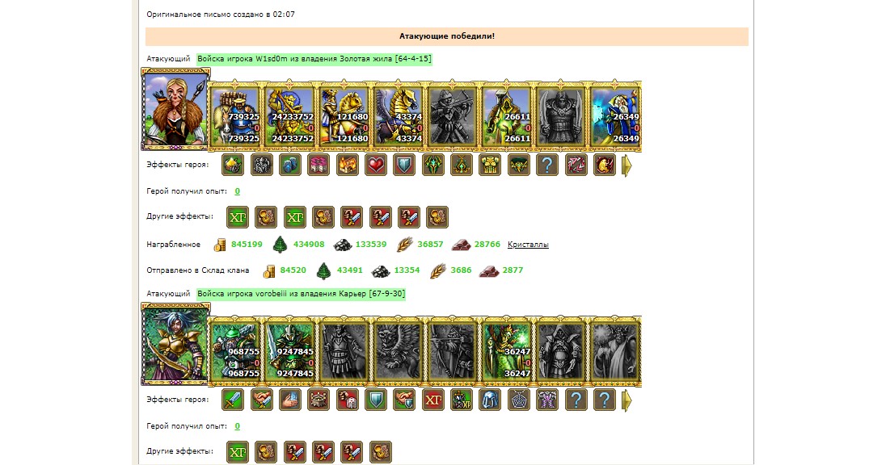Open vorobeiii's troops link Карьер
The width and height of the screenshot is (886, 465).
click(302, 294)
